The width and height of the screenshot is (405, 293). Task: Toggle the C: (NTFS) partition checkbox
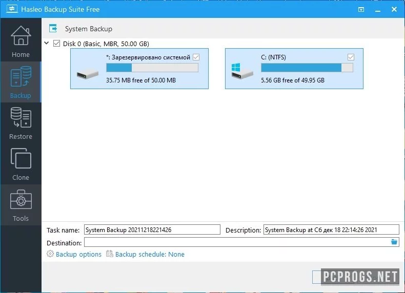351,57
